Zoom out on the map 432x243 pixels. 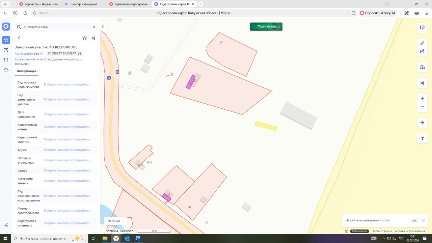pos(422,107)
